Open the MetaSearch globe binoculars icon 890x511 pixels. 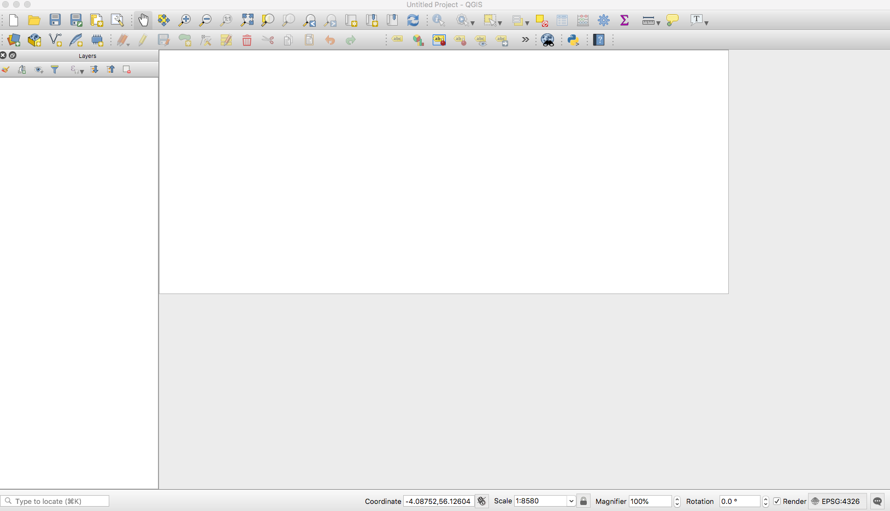click(547, 40)
